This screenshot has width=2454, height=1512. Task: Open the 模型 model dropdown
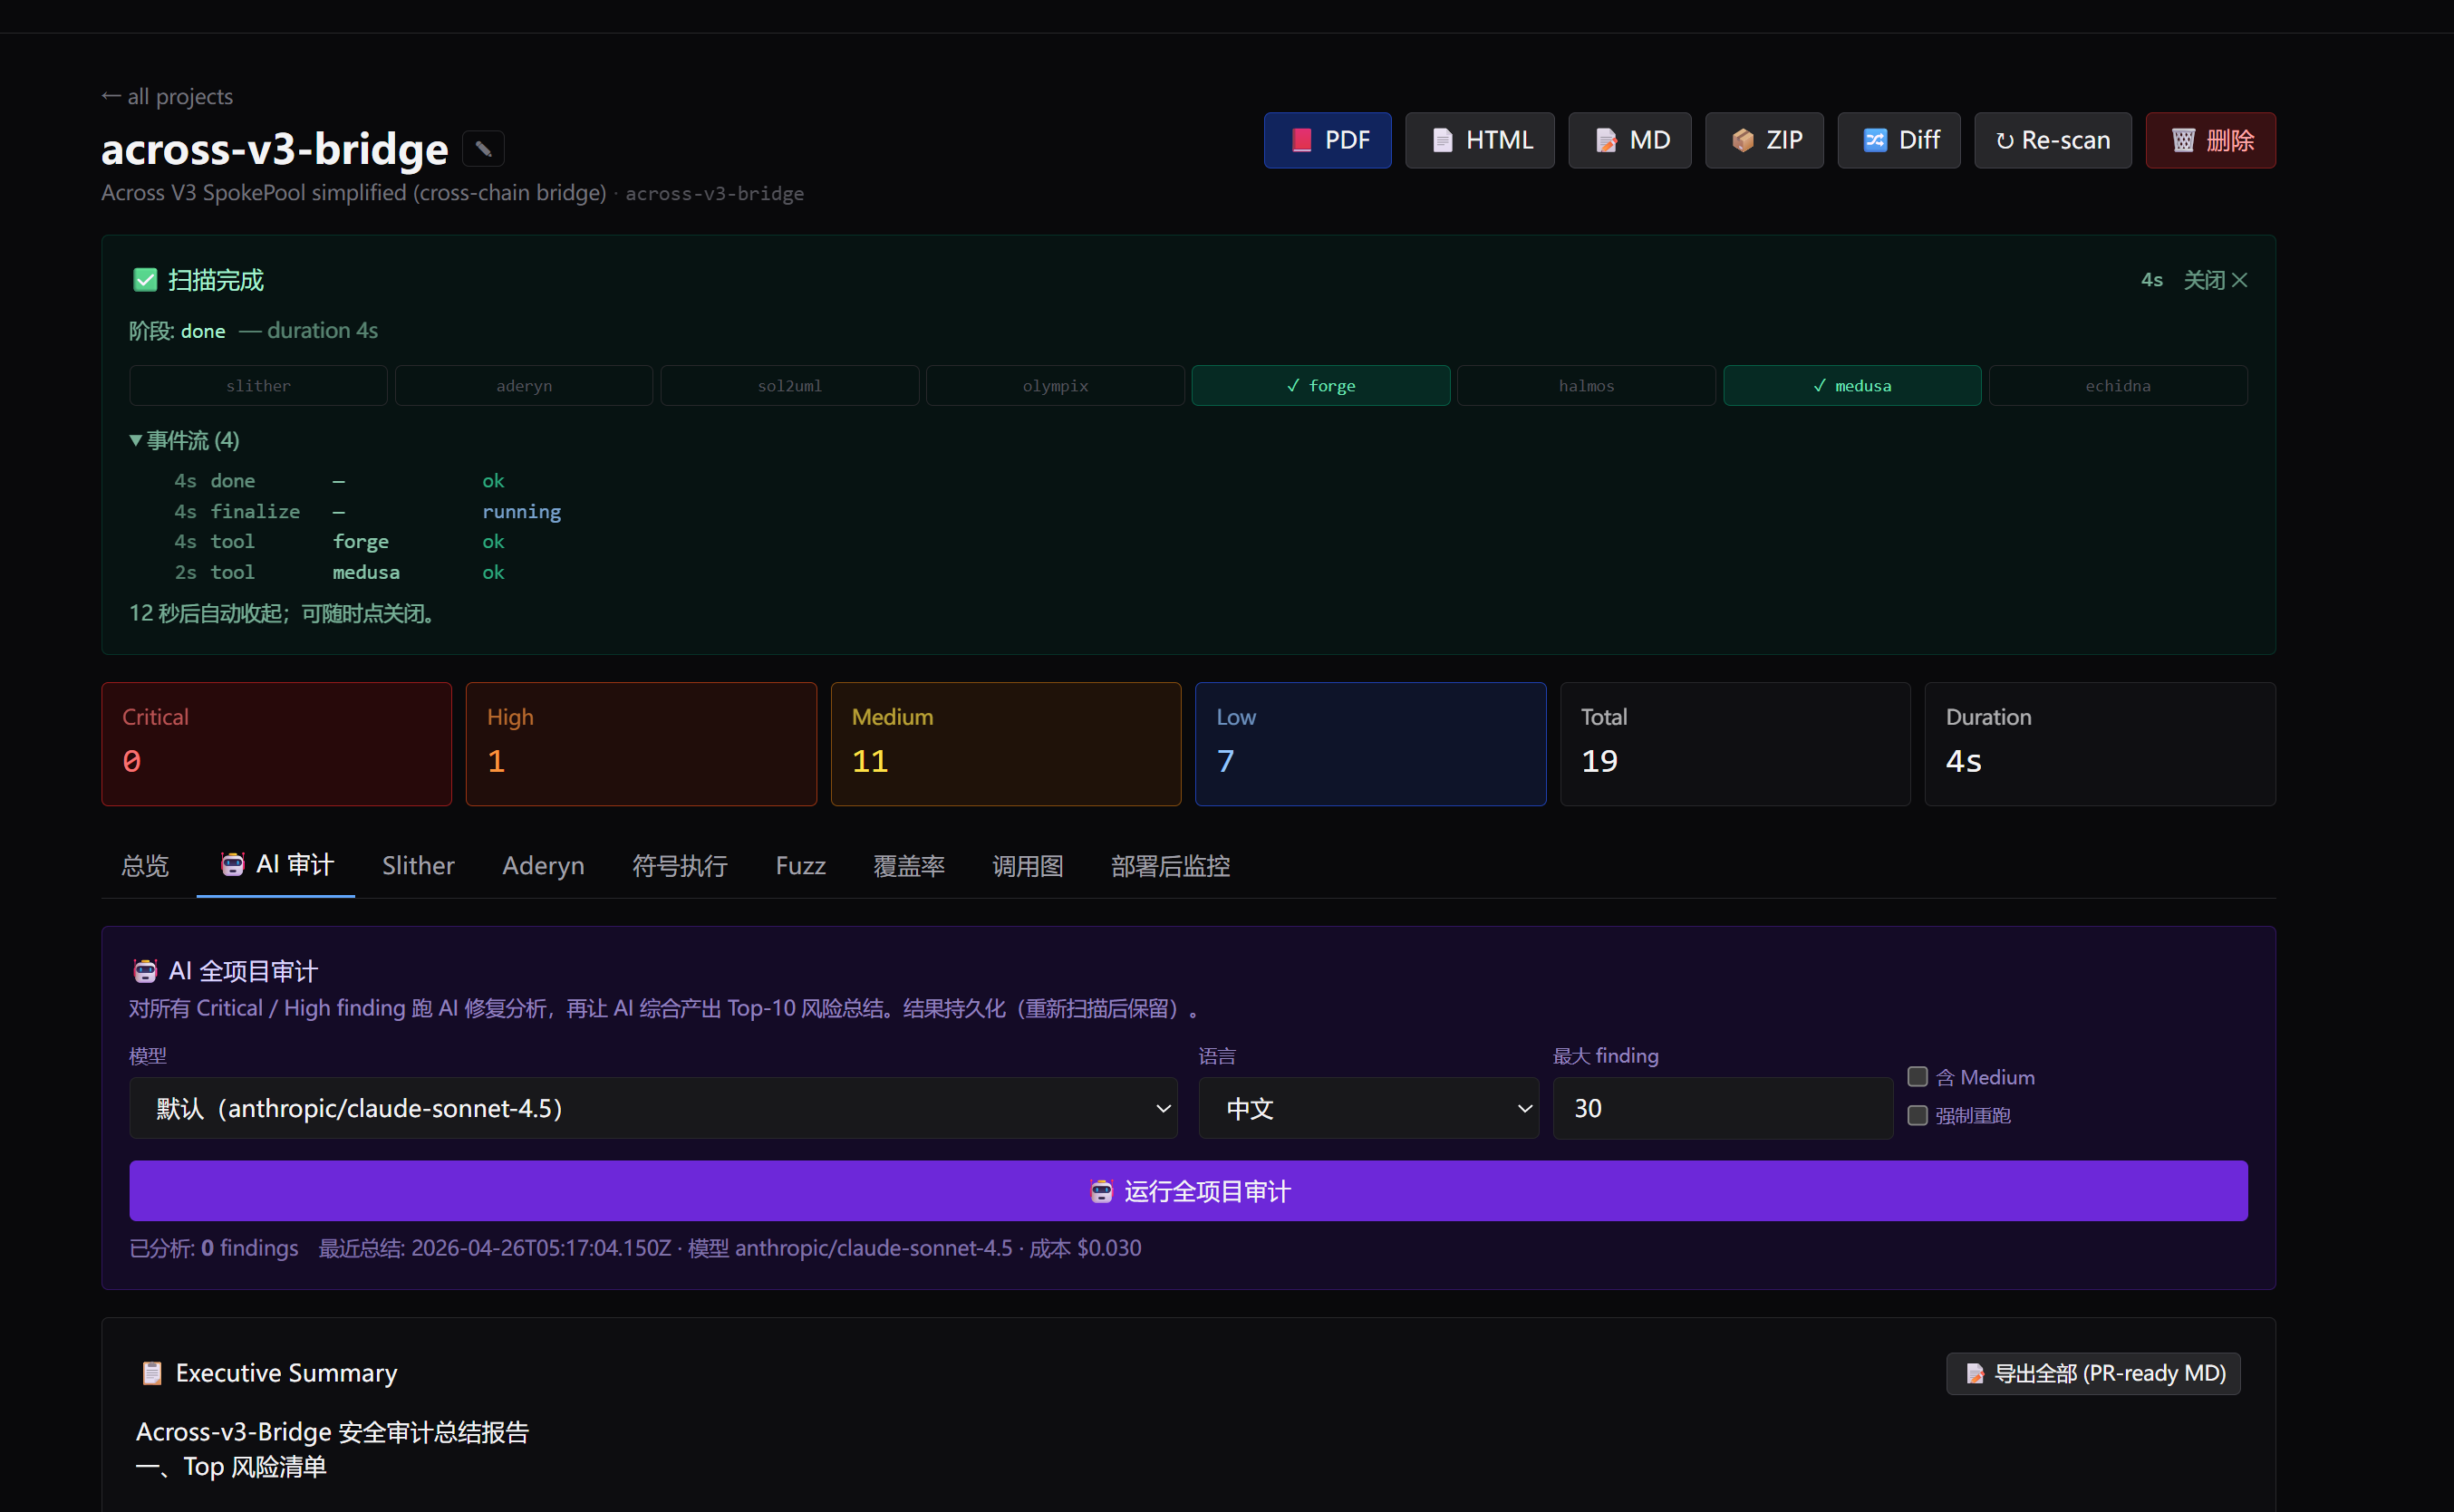coord(652,1108)
